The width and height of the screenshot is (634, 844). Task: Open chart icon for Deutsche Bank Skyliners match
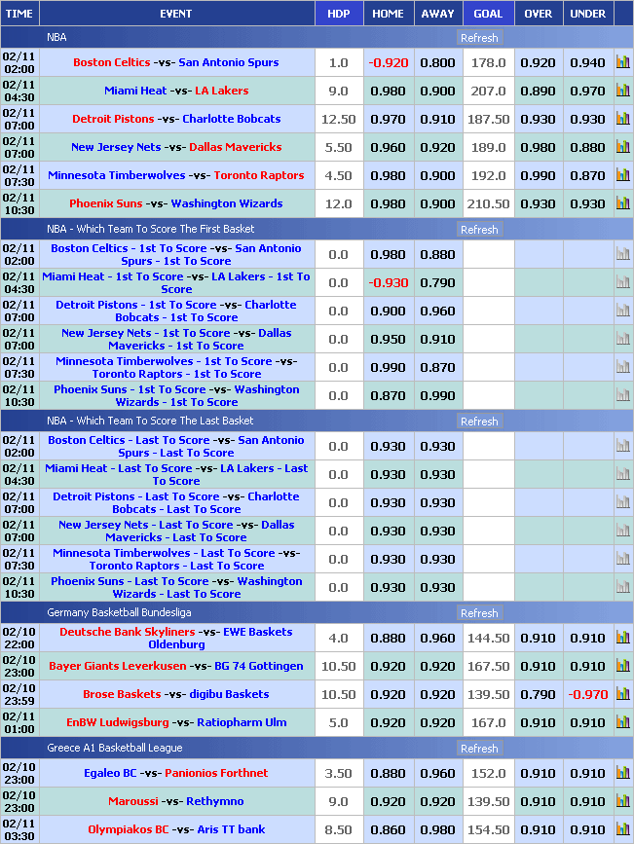[x=622, y=638]
